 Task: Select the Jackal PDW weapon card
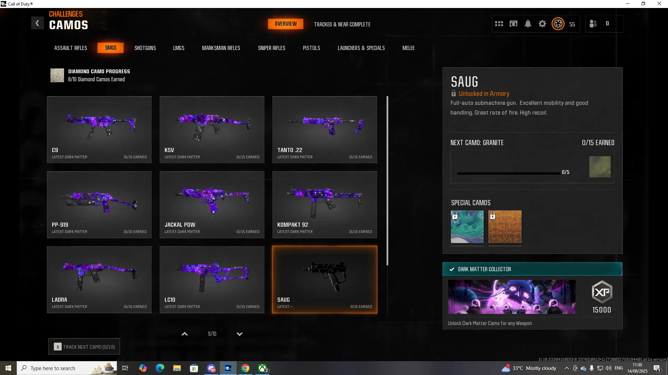click(212, 205)
